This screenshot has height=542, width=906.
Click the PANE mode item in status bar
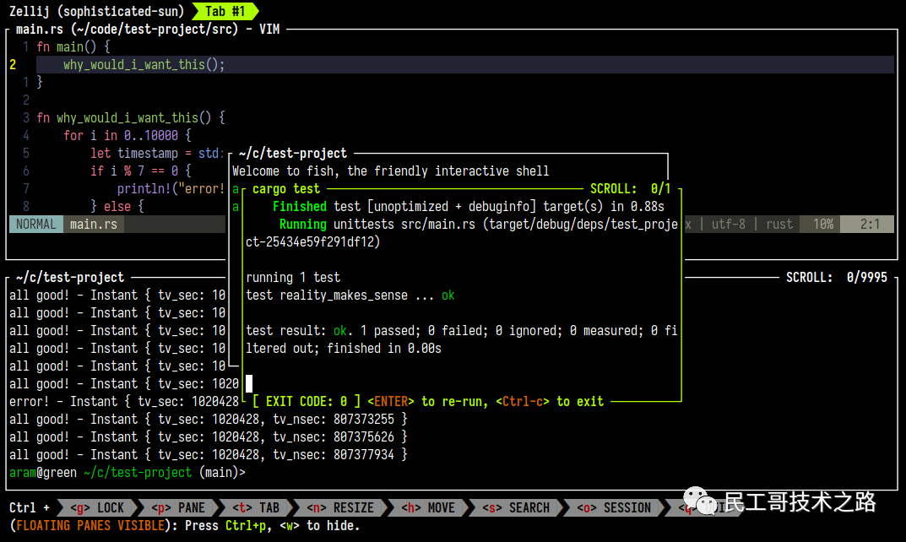coord(178,507)
